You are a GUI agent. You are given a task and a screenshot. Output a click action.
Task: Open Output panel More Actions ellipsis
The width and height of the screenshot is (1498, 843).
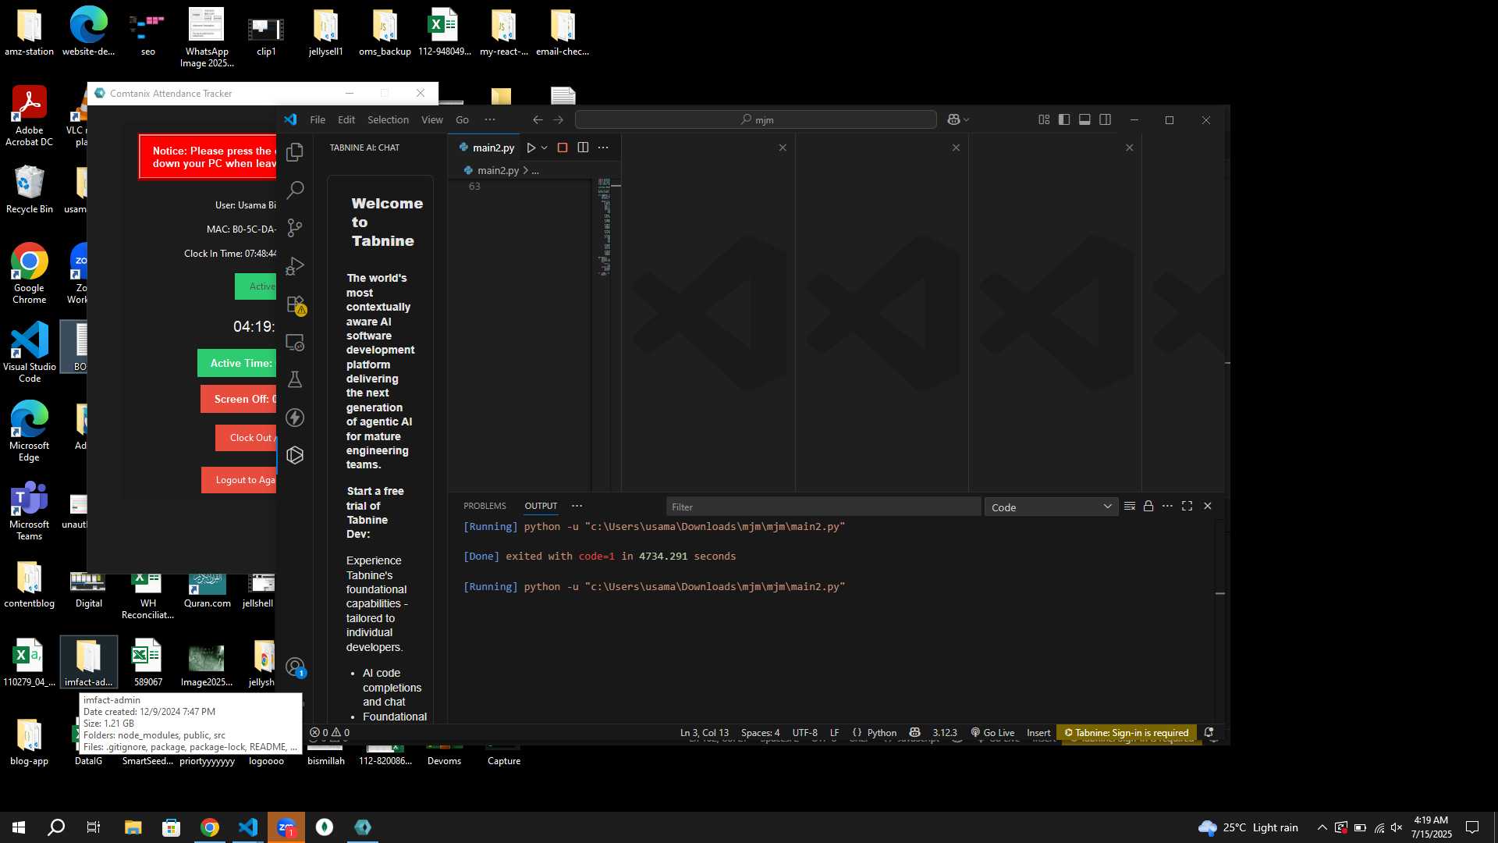pyautogui.click(x=1167, y=506)
